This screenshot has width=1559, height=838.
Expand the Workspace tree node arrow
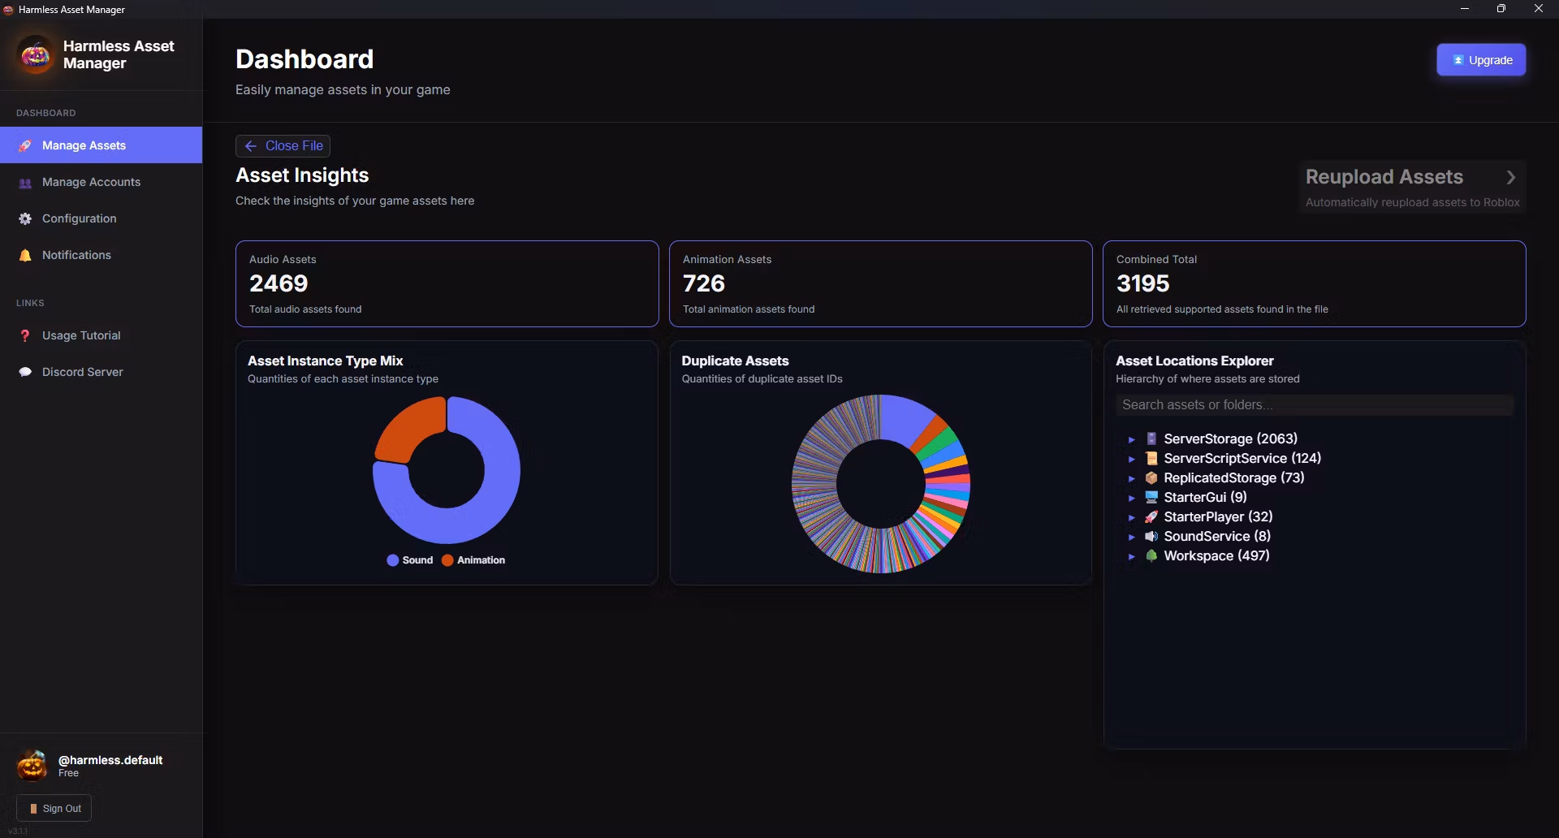point(1131,556)
